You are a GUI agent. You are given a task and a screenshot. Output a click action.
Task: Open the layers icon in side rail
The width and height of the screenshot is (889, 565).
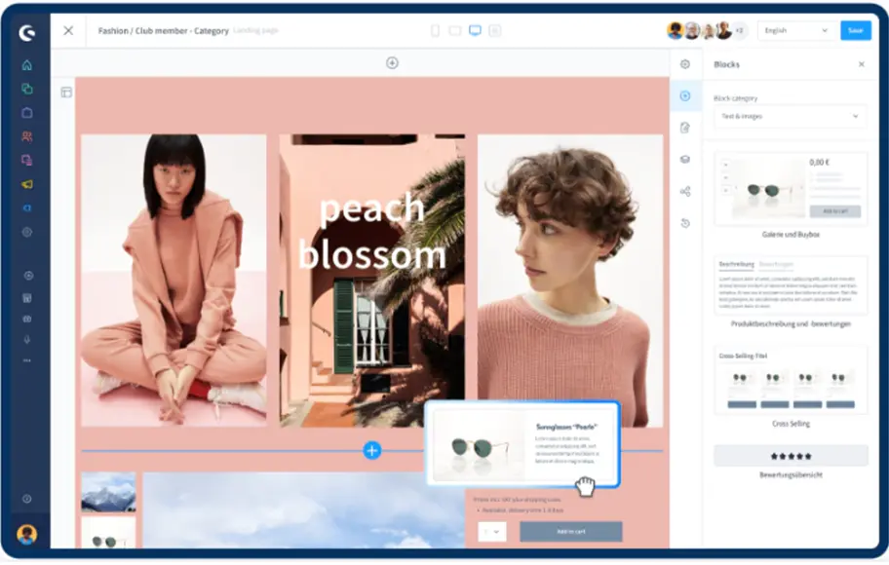click(685, 160)
